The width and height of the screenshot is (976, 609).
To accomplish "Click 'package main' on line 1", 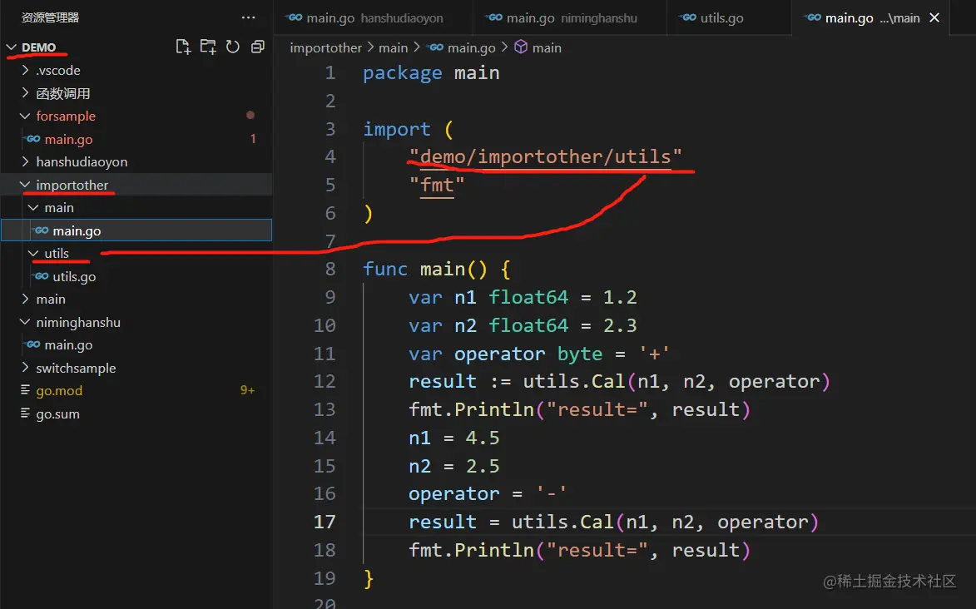I will tap(431, 73).
